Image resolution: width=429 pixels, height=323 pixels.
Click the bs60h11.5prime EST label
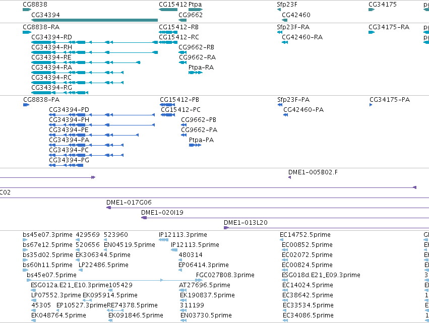(47, 265)
